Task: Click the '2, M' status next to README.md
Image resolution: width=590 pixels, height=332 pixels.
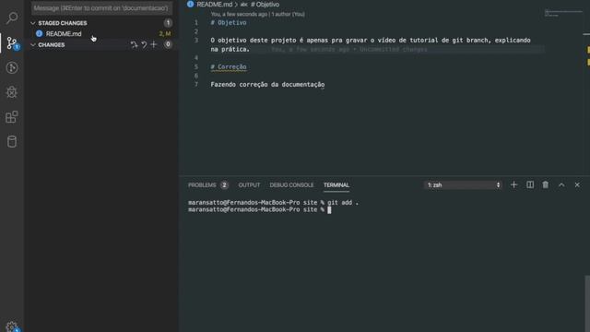Action: [165, 34]
